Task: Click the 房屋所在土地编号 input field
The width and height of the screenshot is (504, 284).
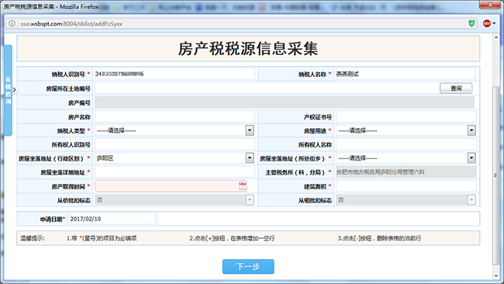Action: pos(267,88)
